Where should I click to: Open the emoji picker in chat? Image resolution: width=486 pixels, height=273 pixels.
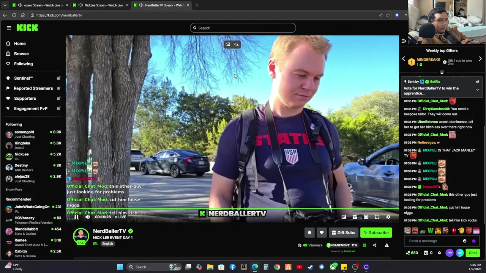coord(465,241)
